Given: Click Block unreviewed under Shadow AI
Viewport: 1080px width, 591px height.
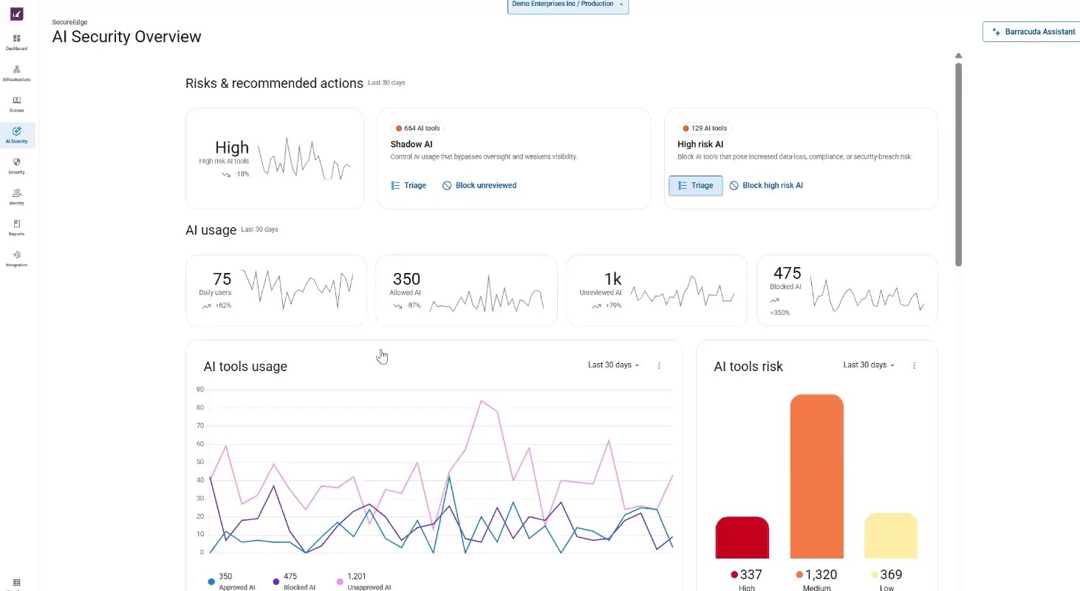Looking at the screenshot, I should [x=479, y=185].
